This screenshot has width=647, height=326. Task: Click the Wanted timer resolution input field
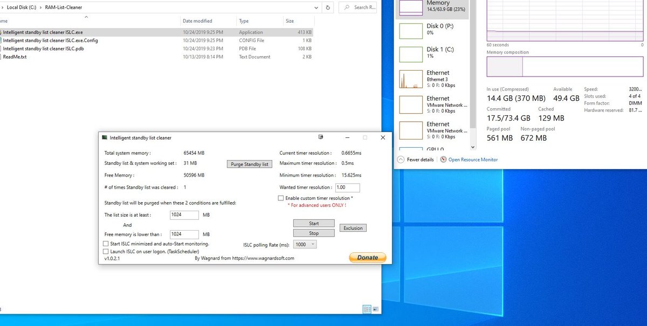tap(347, 188)
